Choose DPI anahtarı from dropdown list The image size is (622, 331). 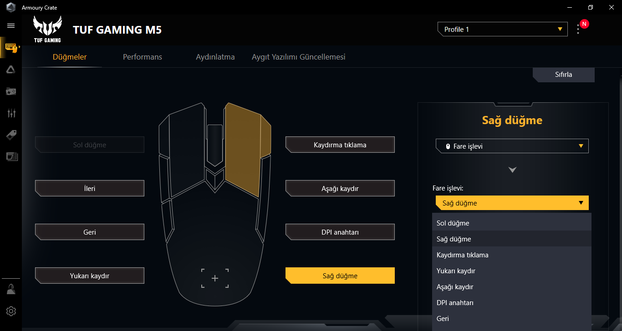pyautogui.click(x=512, y=302)
